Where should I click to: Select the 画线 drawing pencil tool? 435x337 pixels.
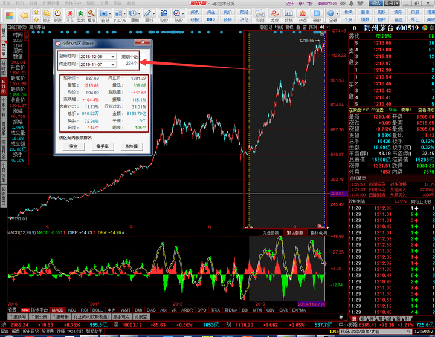[x=147, y=13]
